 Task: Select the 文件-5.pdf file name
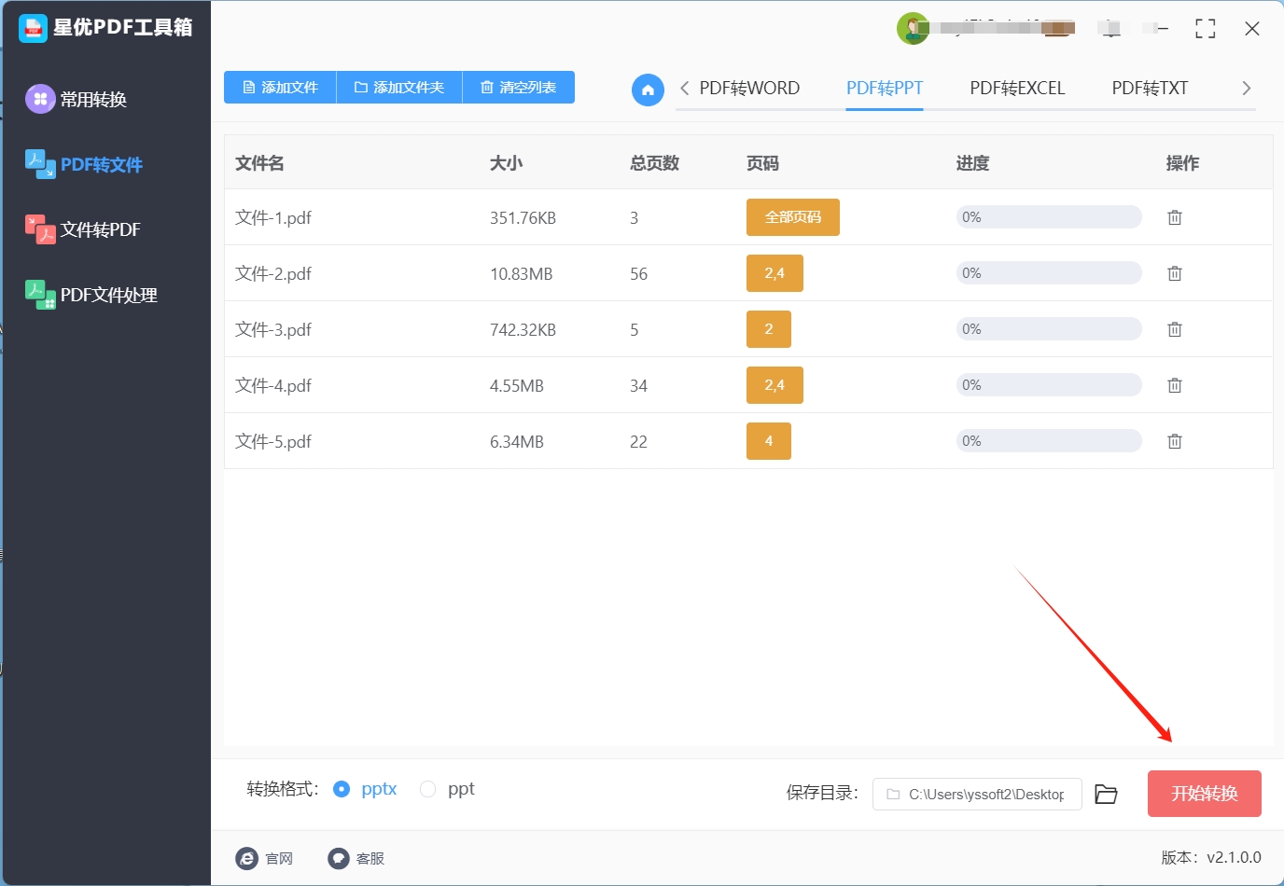273,441
